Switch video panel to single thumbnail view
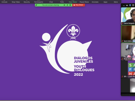Screen dimensions: 135x101 click(127, 5)
